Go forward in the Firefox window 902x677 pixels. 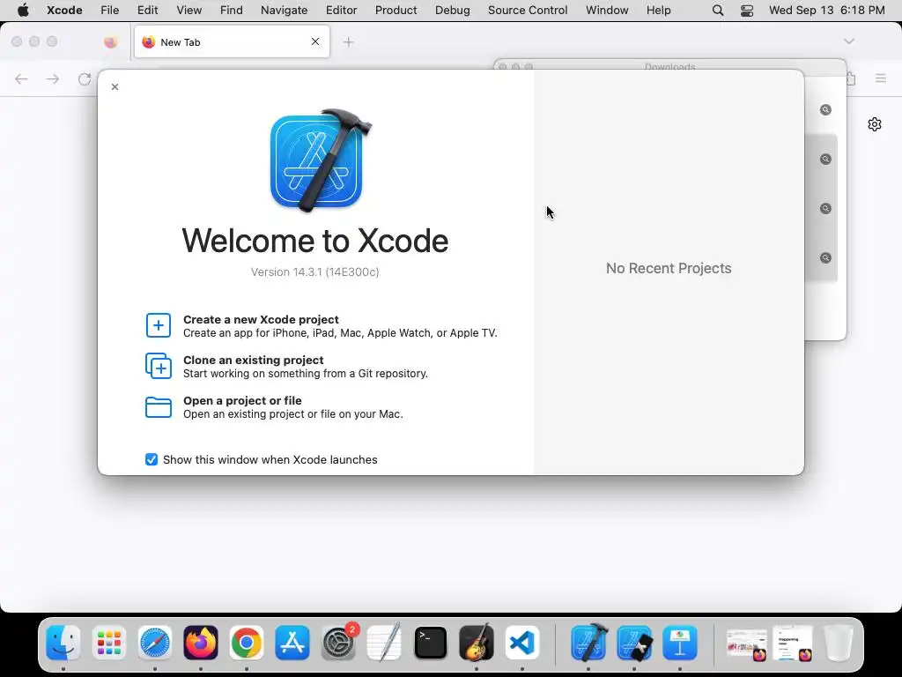click(53, 78)
